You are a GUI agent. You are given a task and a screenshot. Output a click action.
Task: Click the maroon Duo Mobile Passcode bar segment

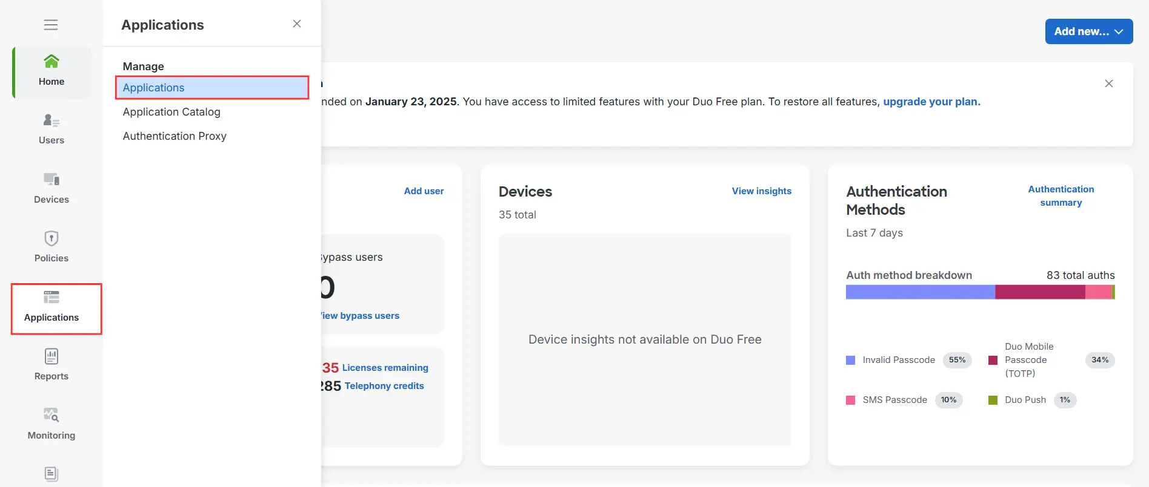tap(1040, 292)
